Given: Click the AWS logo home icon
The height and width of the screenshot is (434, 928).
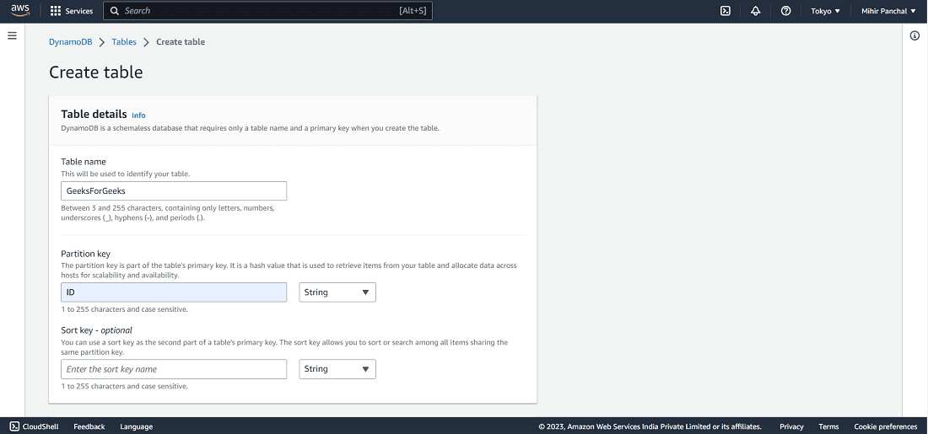Looking at the screenshot, I should pos(20,11).
